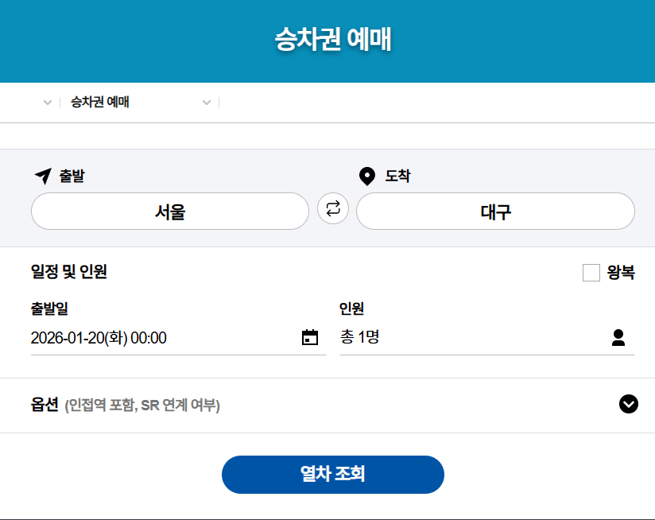
Task: Click the 왕복 label text
Action: [x=621, y=273]
